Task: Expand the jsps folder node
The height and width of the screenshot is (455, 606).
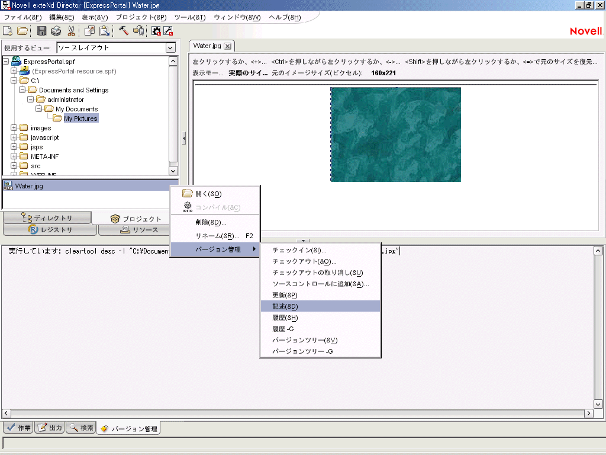Action: point(14,147)
